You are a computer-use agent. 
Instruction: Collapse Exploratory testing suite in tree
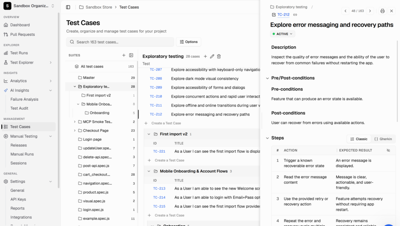[75, 87]
